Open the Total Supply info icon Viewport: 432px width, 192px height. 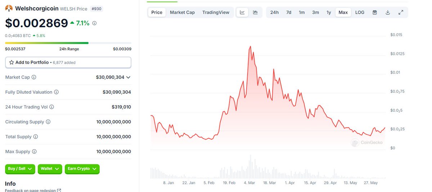tap(35, 137)
